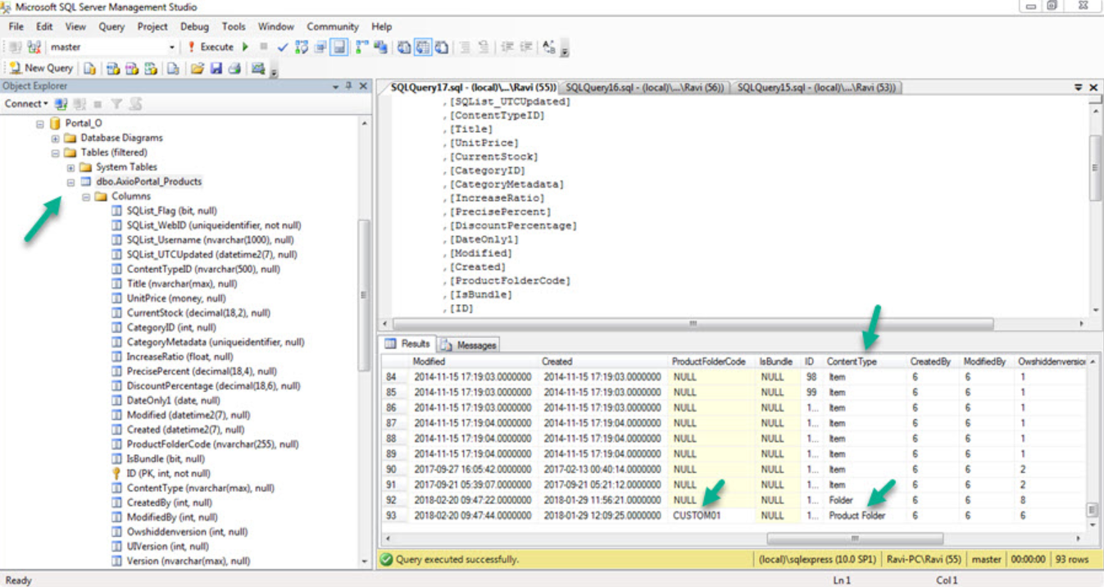Toggle the IntelliSense Enabled toolbar icon
The width and height of the screenshot is (1104, 587).
(338, 48)
